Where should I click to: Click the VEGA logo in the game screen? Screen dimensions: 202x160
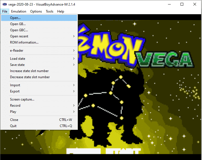[165, 59]
